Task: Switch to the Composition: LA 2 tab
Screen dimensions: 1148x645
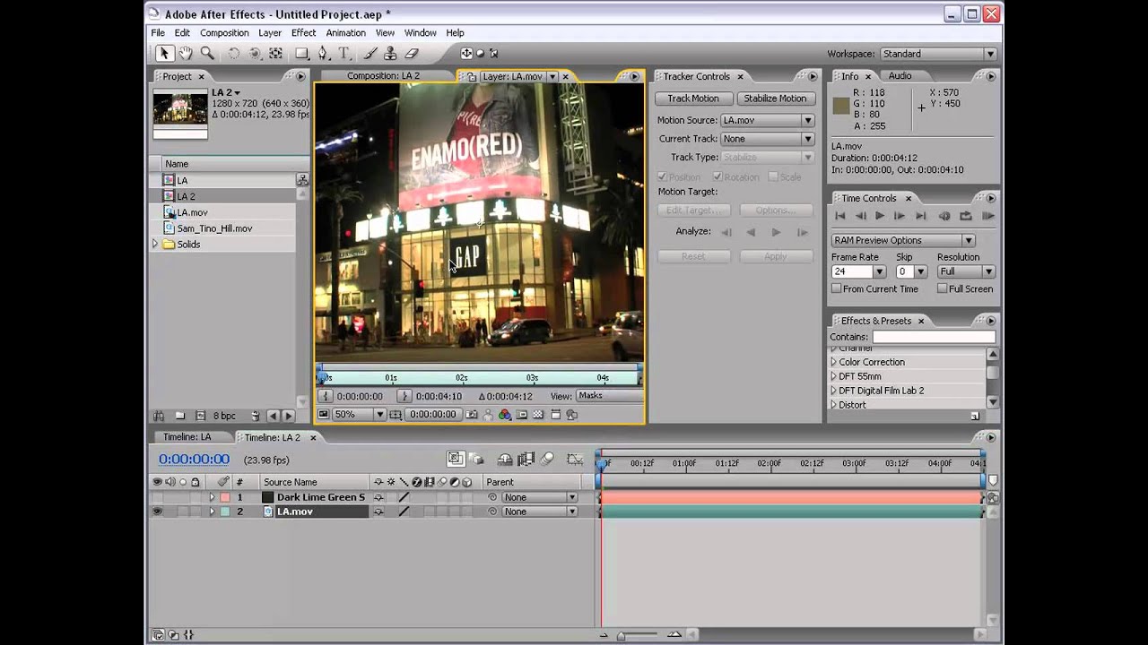Action: [383, 76]
